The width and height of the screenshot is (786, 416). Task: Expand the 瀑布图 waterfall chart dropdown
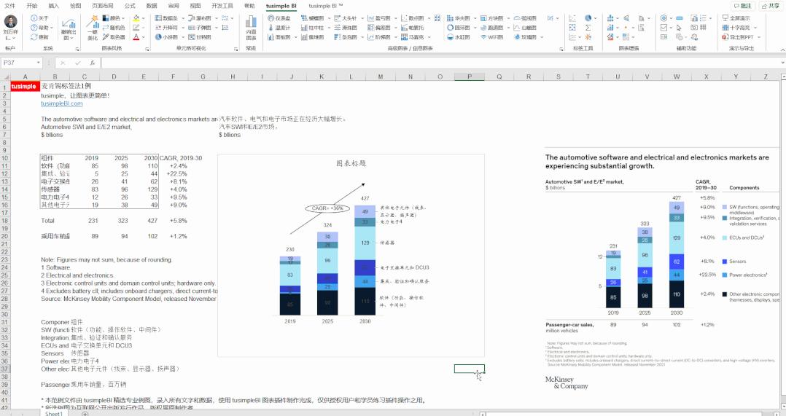[217, 18]
